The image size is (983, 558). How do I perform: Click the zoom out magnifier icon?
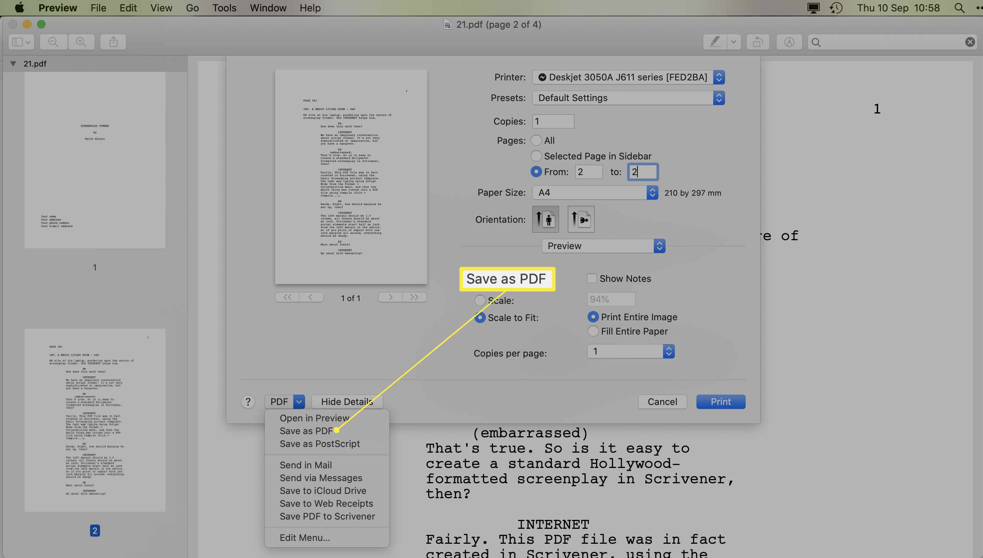[54, 42]
